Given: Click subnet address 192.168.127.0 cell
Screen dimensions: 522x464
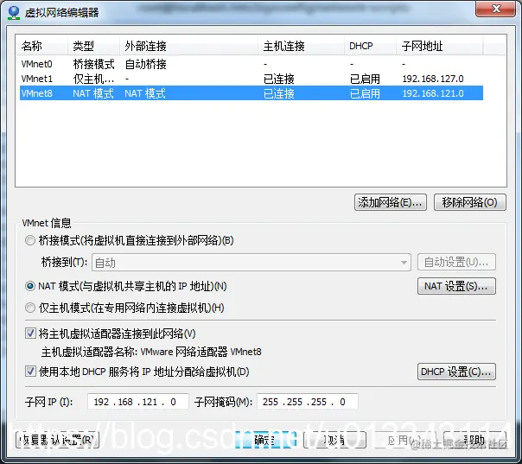Looking at the screenshot, I should 433,79.
